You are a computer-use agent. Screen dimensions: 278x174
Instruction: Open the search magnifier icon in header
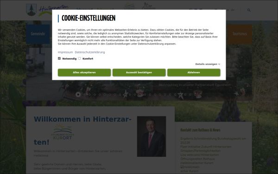(249, 10)
